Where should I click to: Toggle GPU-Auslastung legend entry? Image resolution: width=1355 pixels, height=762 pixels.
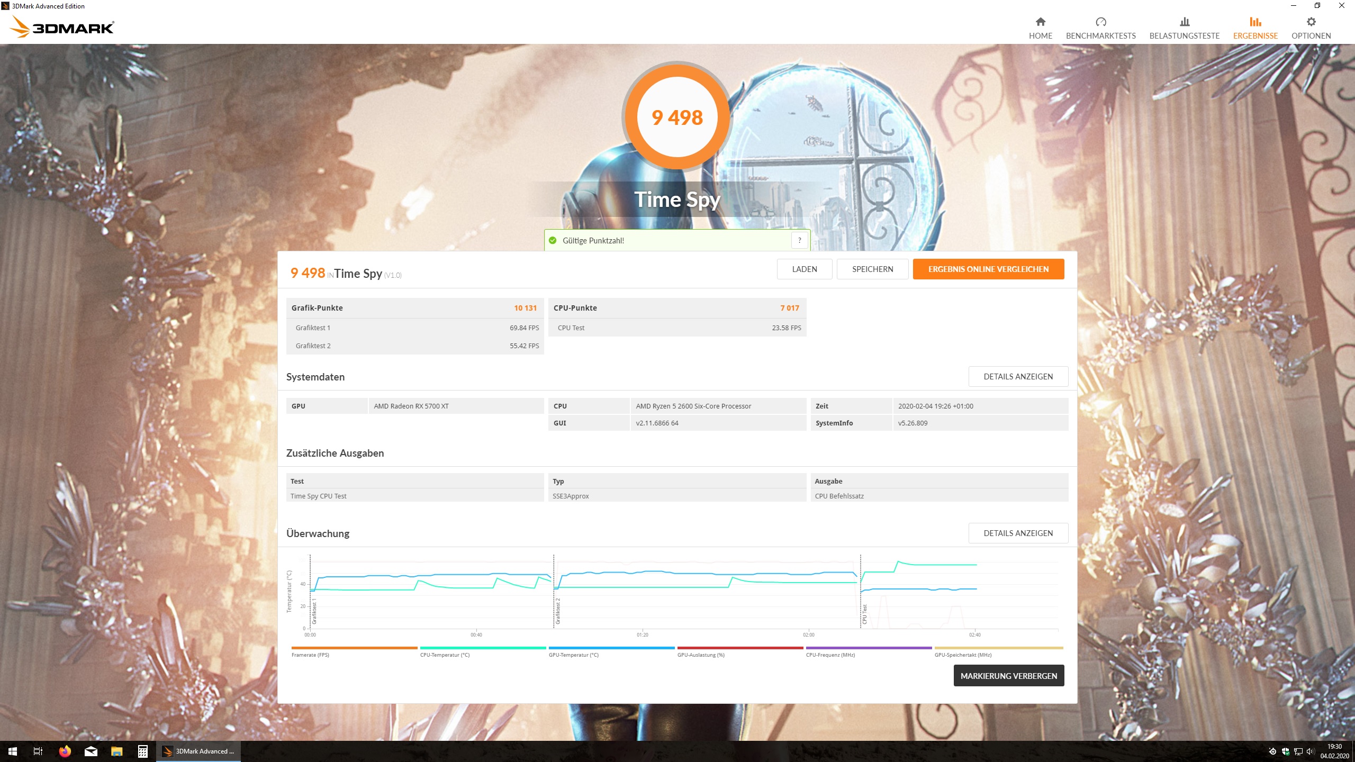[x=701, y=655]
